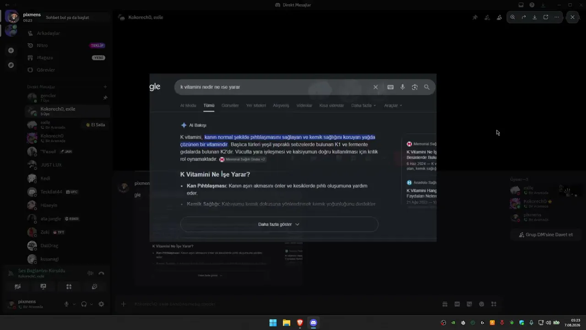Open direct message with Hüseyin
Image resolution: width=586 pixels, height=330 pixels.
[x=68, y=205]
